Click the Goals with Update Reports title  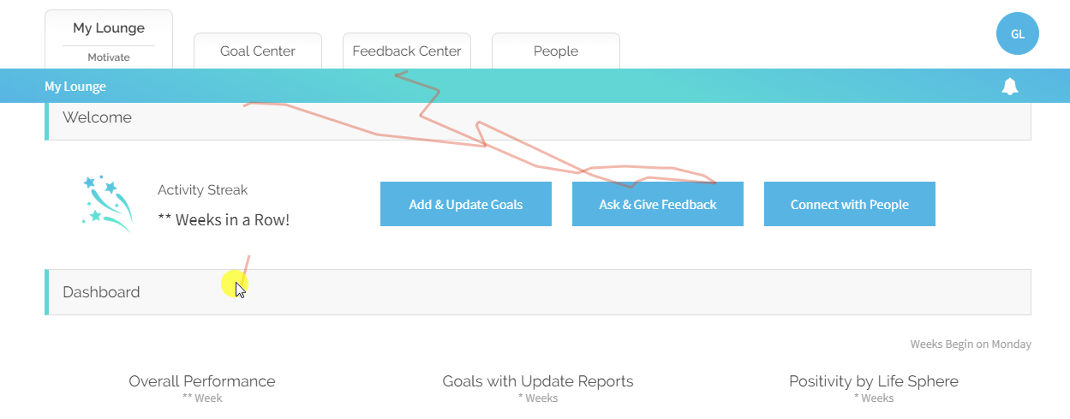coord(538,381)
